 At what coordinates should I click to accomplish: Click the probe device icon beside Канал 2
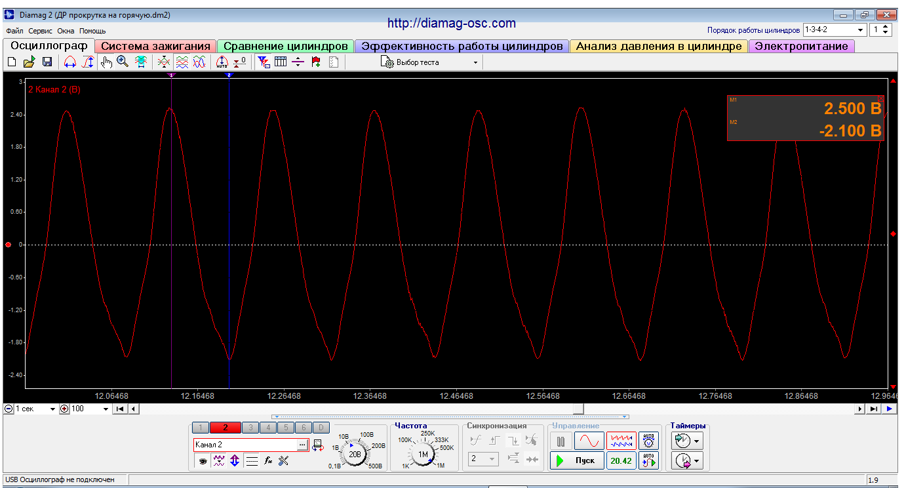[x=318, y=446]
